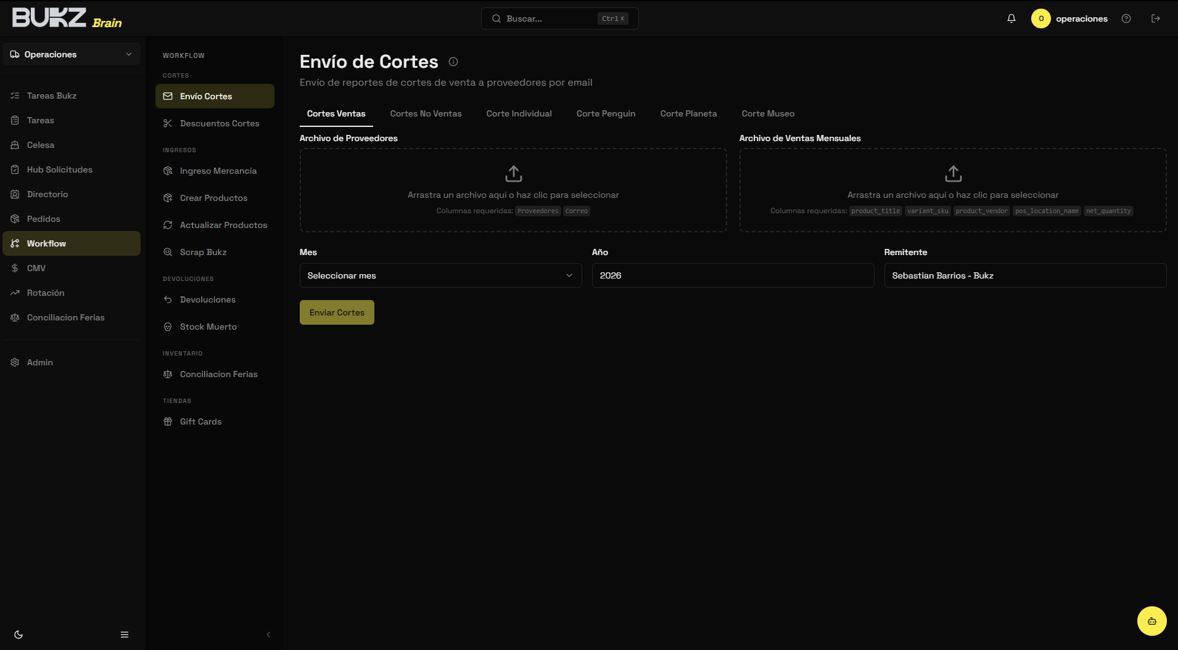Click the net_quantity column tag

tap(1108, 211)
